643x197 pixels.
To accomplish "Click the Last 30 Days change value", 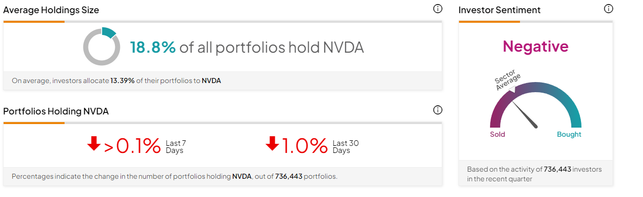I will (305, 146).
